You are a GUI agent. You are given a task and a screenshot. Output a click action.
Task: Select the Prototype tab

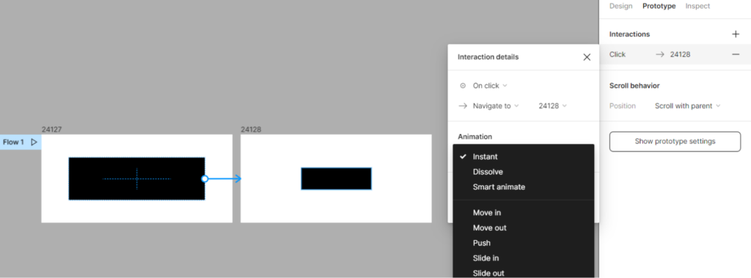pos(659,6)
